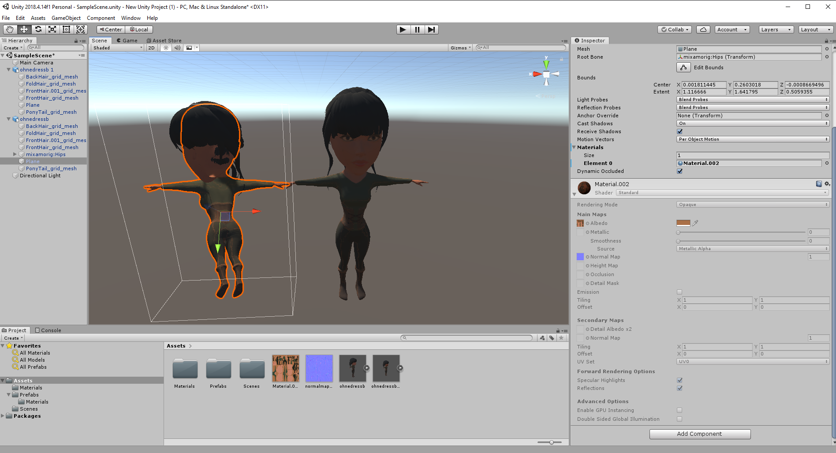
Task: Enable GPU Instancing checkbox
Action: 679,410
